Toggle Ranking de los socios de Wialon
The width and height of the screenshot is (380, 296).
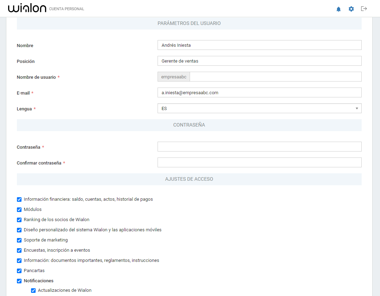[x=19, y=220]
